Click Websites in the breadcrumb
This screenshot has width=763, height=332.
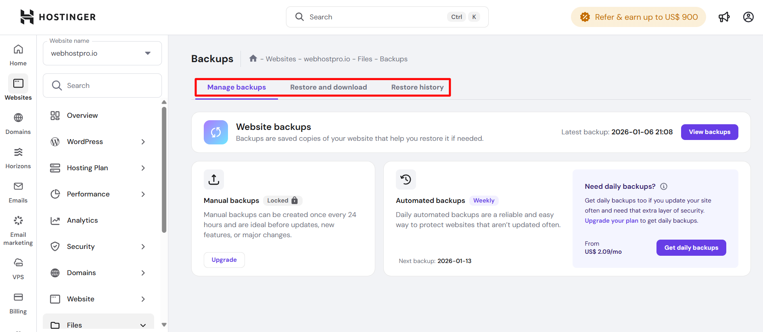pos(281,59)
